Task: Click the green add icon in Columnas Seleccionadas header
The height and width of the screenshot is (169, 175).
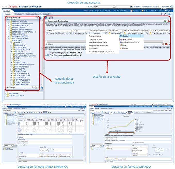Action: tap(165, 21)
